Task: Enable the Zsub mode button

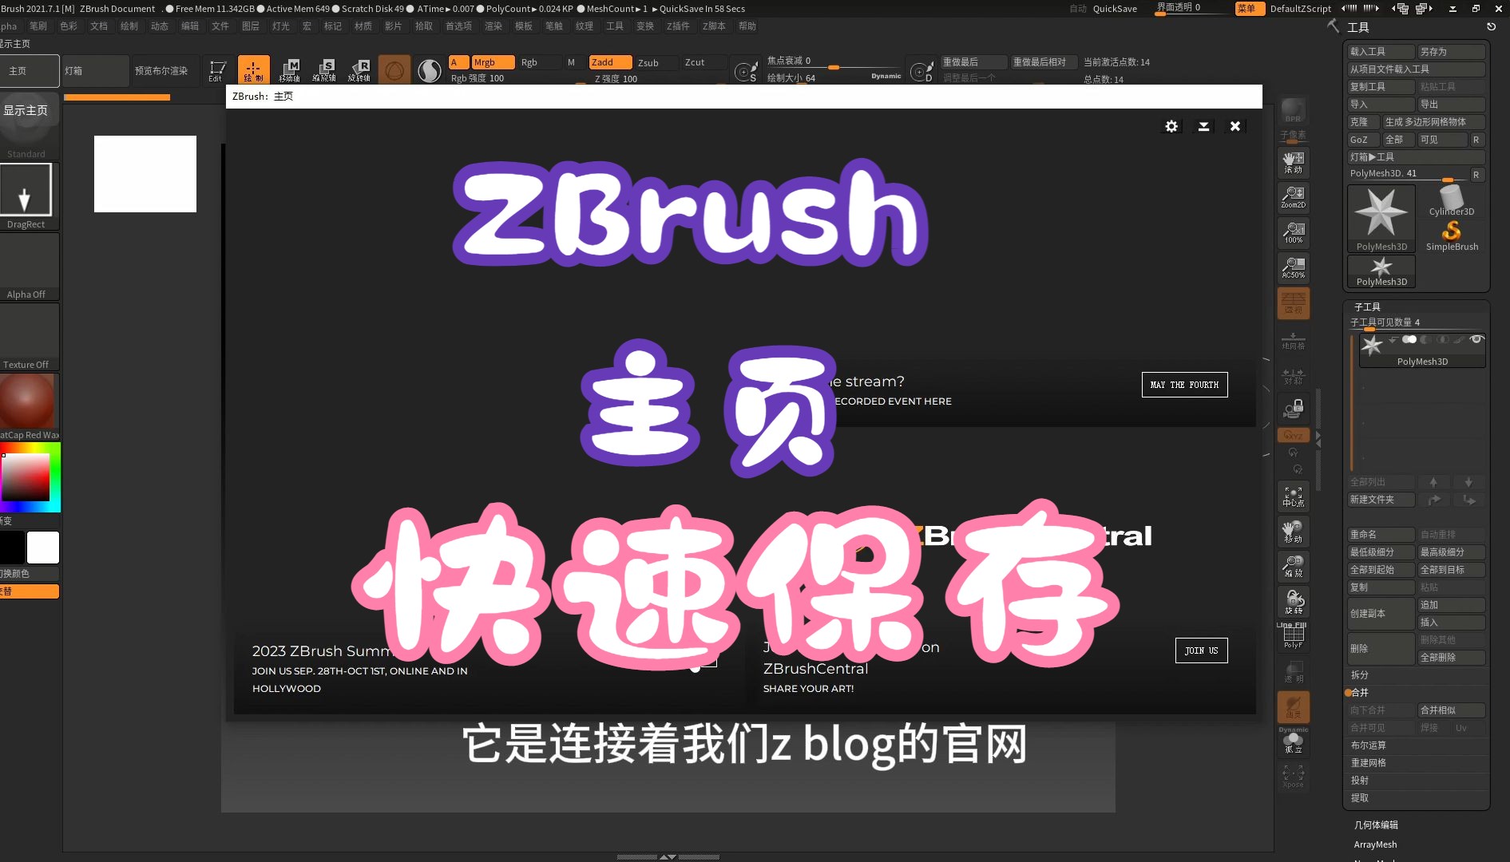Action: [x=657, y=62]
